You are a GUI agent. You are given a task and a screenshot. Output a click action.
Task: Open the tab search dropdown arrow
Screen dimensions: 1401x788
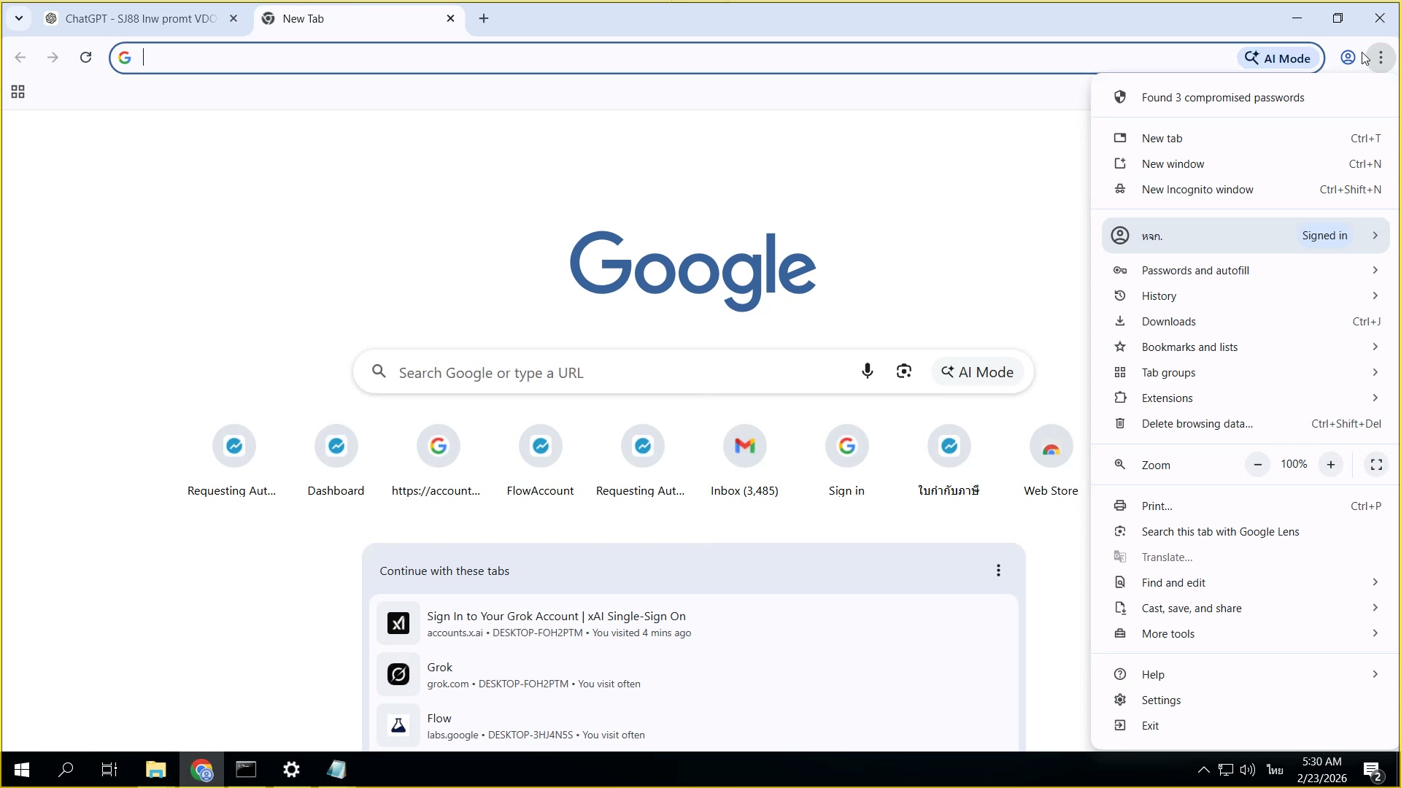(x=18, y=18)
